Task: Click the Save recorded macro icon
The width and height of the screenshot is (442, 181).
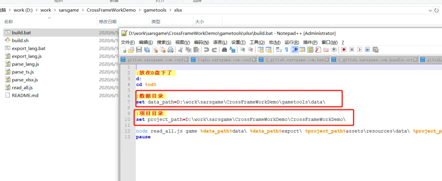Action: point(375,50)
